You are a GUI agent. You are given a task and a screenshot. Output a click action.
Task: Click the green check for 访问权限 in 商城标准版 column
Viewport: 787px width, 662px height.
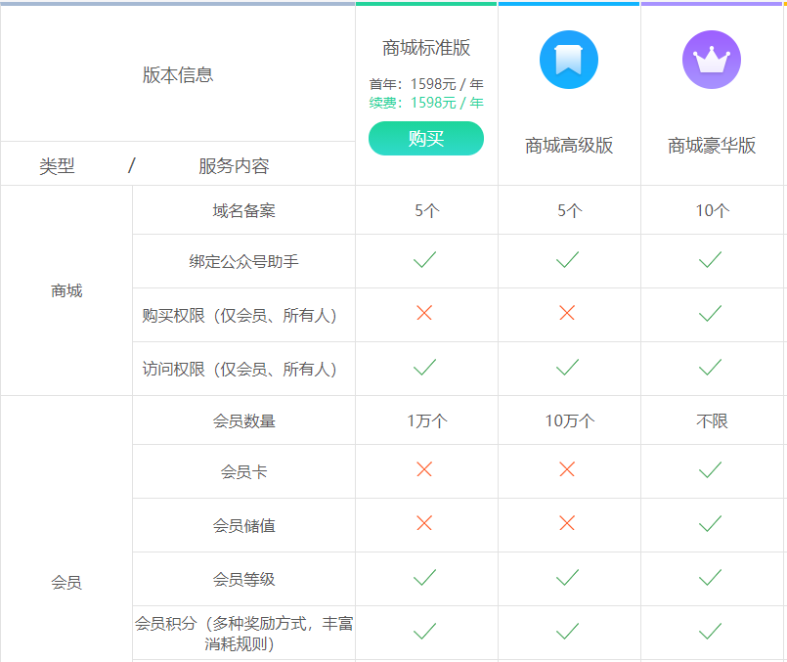(424, 368)
